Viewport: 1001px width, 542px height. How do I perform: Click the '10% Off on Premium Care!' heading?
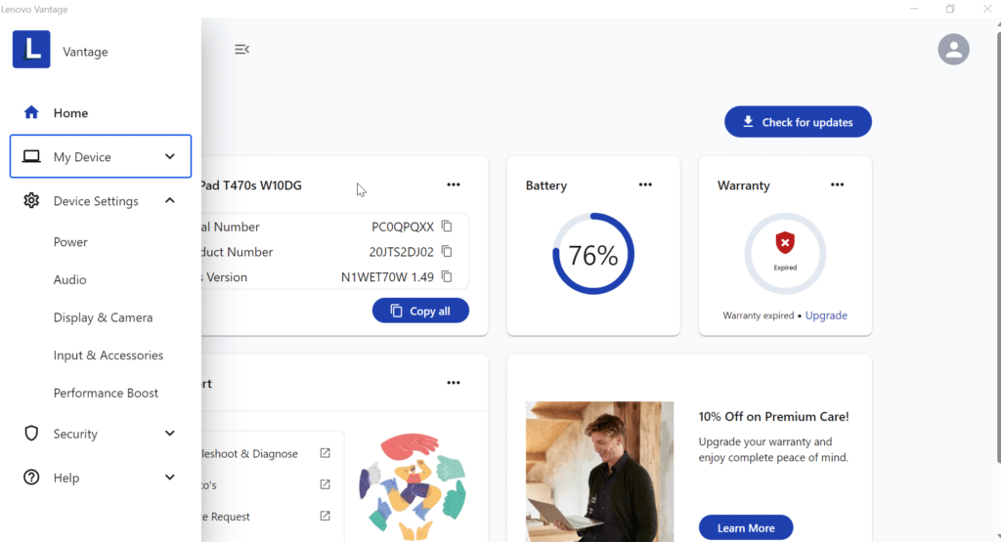coord(774,416)
